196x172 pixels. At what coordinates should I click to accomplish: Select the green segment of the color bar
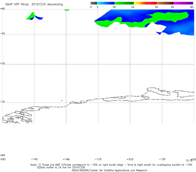tap(124, 3)
